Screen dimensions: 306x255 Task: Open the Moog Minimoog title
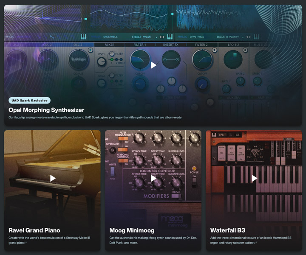(x=132, y=230)
